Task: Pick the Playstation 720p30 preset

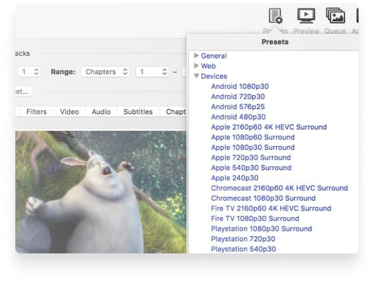Action: [243, 239]
